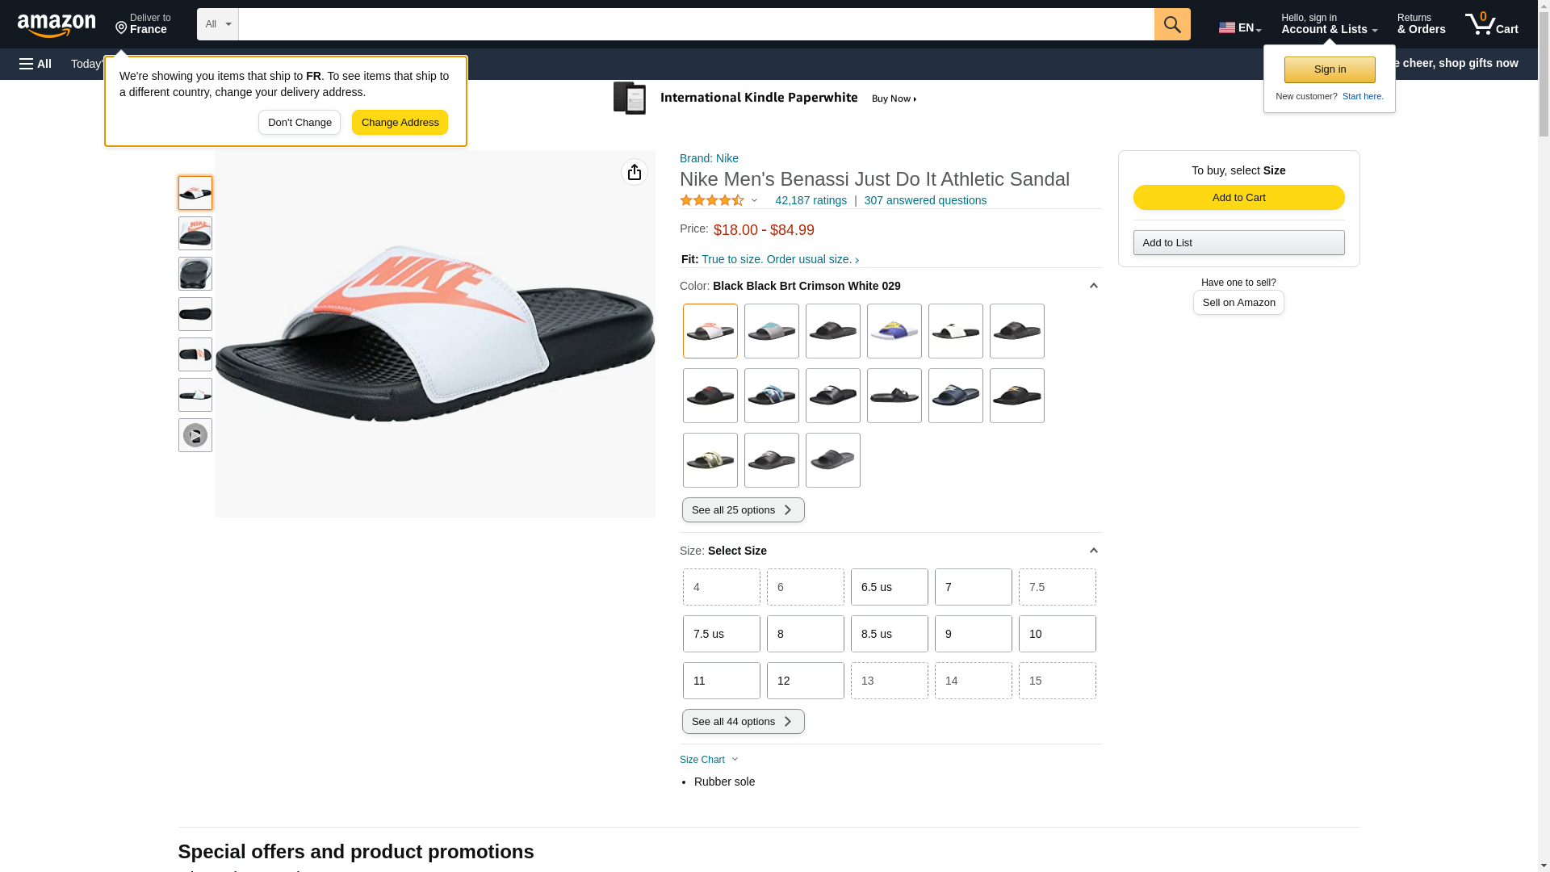Click the search magnifier button

tap(1172, 24)
